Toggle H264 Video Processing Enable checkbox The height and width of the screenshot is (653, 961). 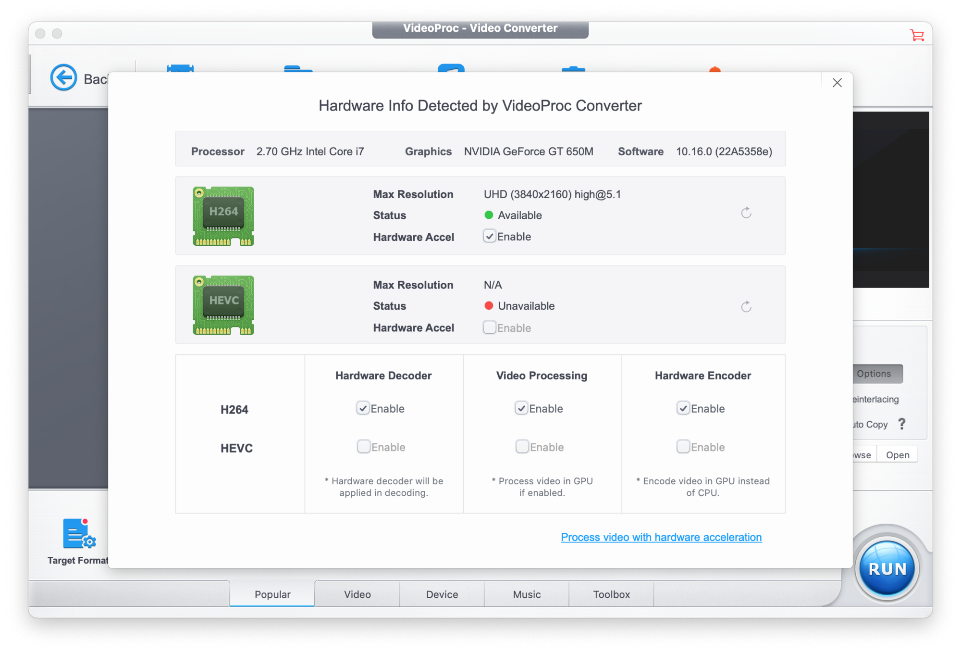pos(521,408)
